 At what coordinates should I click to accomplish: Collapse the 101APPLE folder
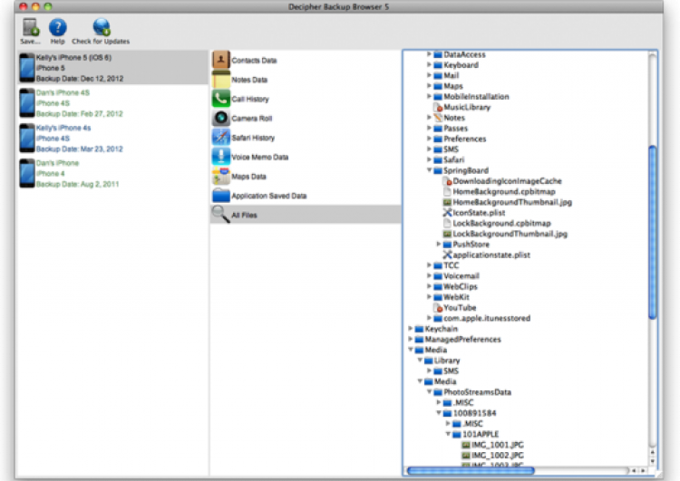tap(448, 434)
